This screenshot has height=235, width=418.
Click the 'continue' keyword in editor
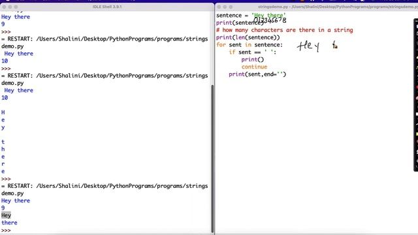tap(254, 67)
